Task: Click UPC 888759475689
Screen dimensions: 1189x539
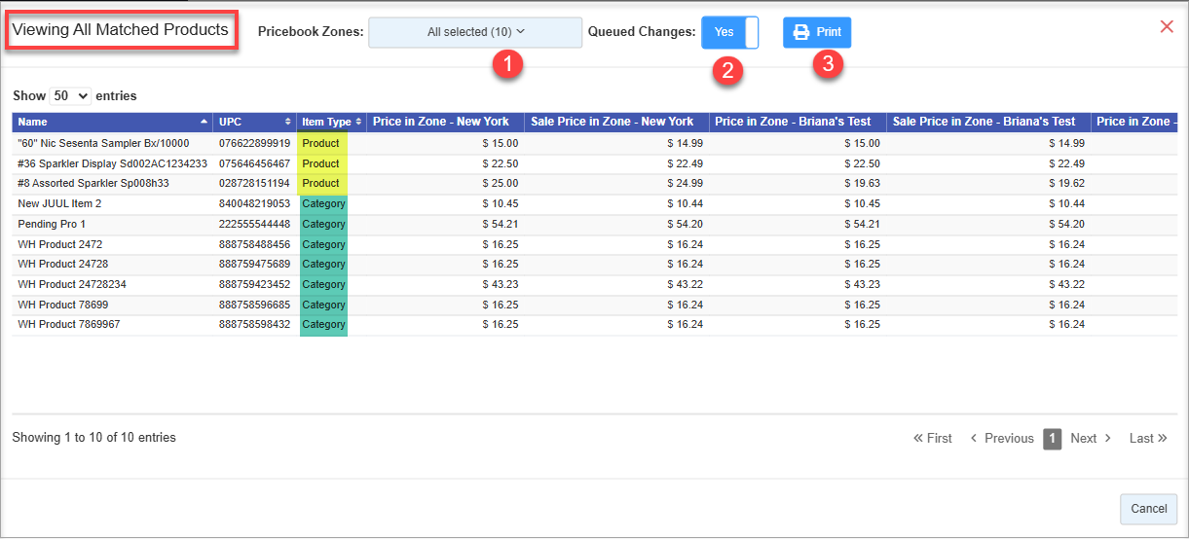Action: tap(254, 264)
